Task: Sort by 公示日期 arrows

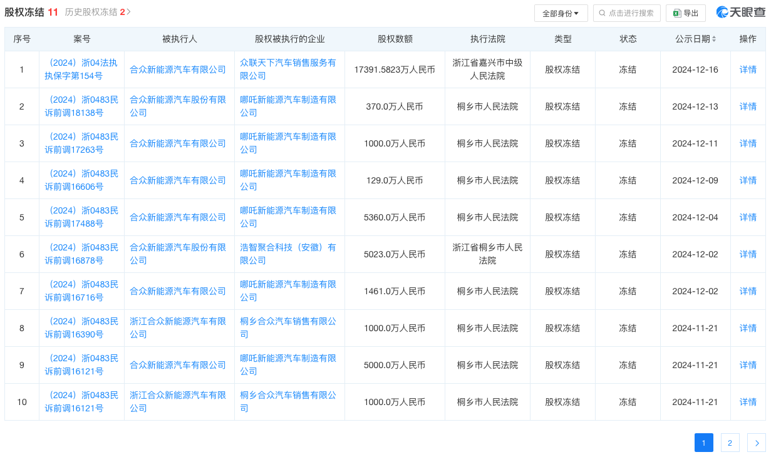Action: pos(714,39)
